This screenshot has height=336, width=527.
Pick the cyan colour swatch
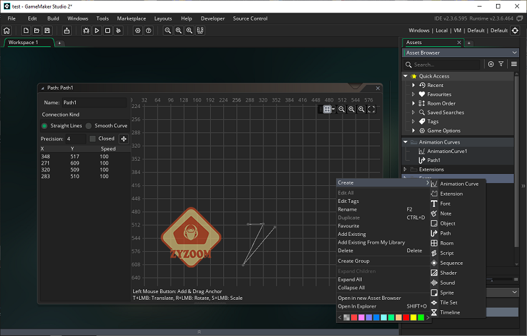pos(383,318)
